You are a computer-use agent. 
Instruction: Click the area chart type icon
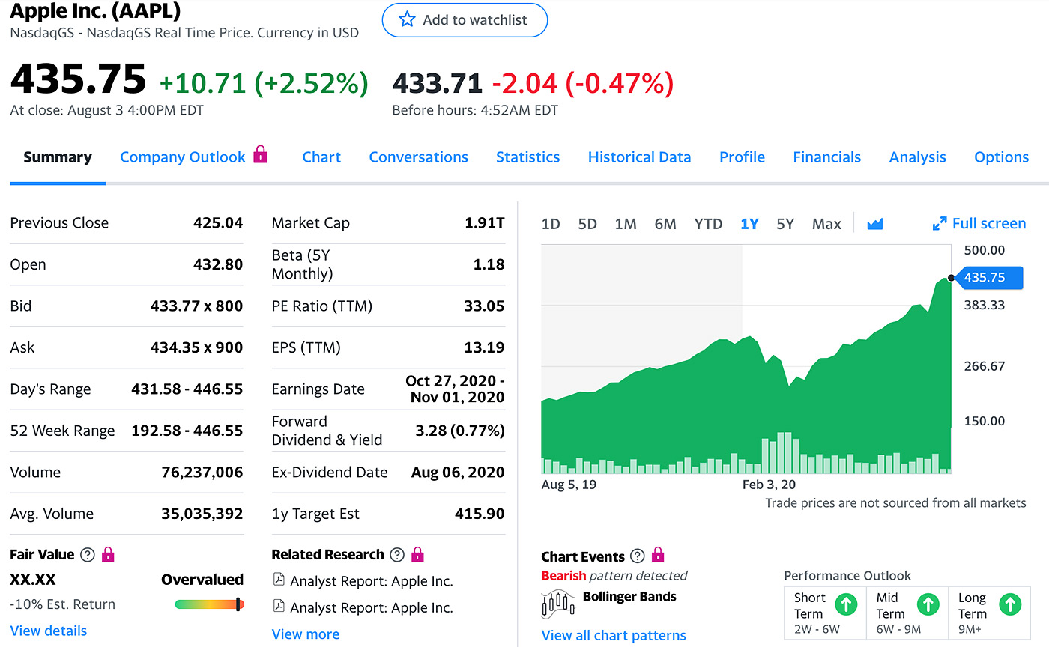pyautogui.click(x=874, y=224)
